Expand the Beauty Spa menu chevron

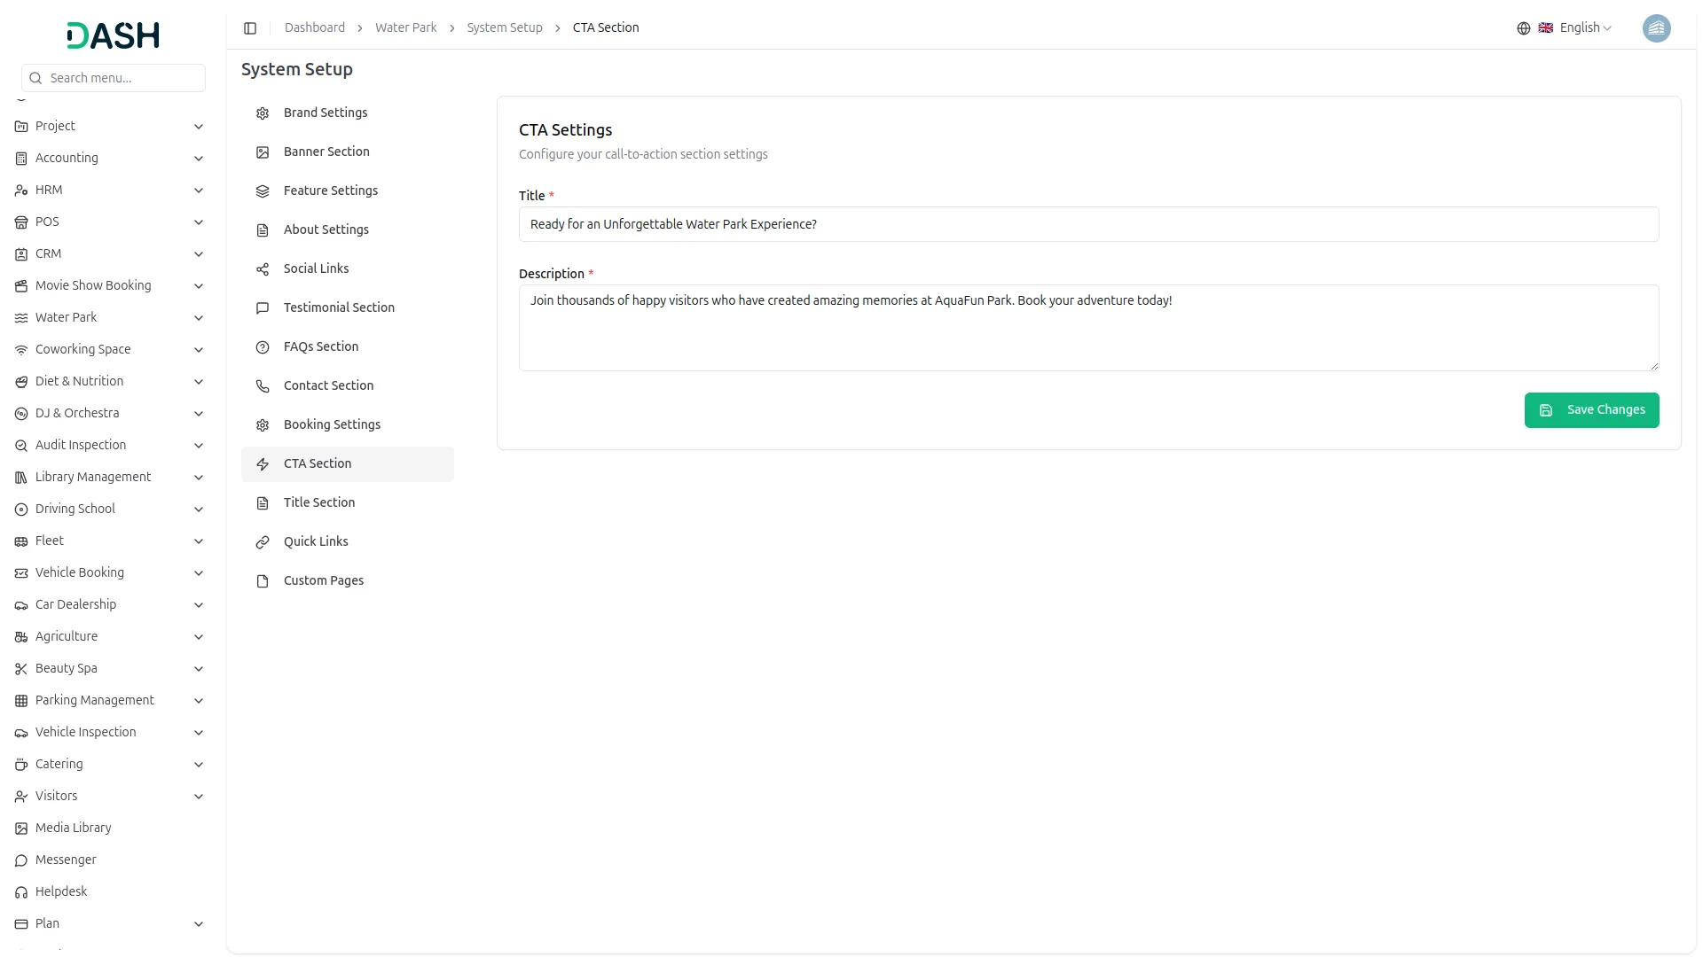(x=199, y=669)
